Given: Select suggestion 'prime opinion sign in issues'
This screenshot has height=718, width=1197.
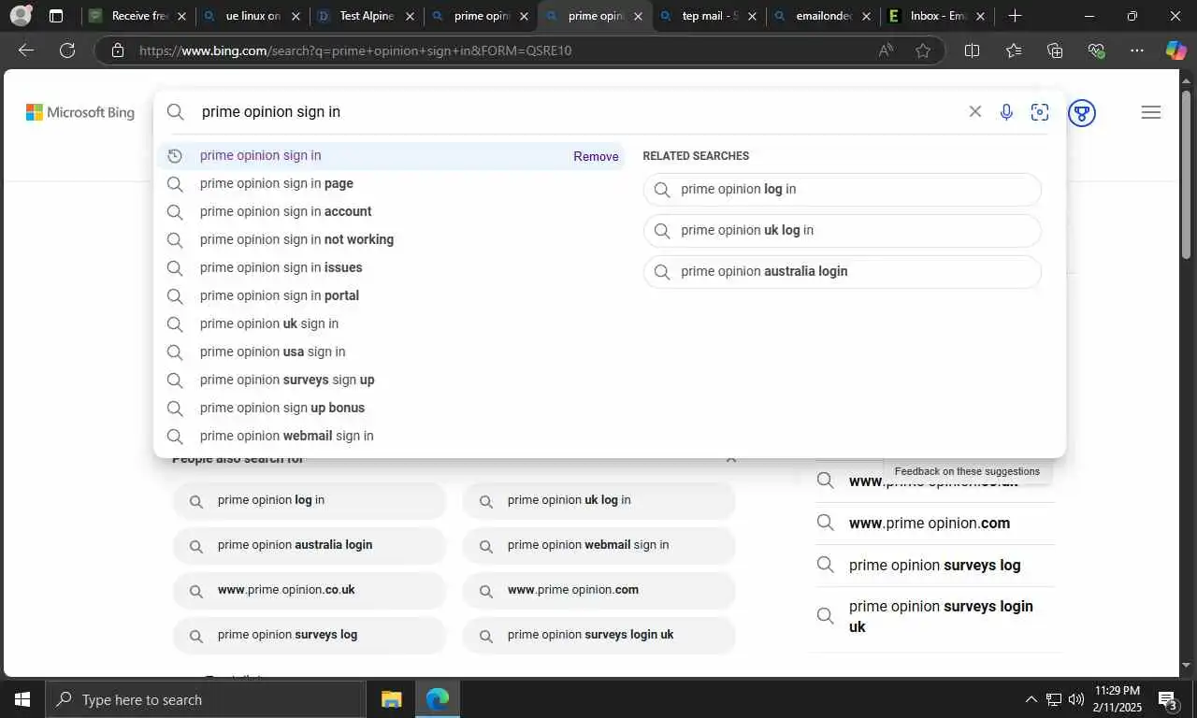Looking at the screenshot, I should tap(390, 268).
